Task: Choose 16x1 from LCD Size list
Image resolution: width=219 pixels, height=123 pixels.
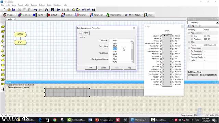Action: pos(115,44)
